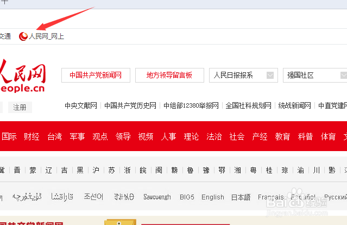The height and width of the screenshot is (225, 347).
Task: Select 理论 in red navigation bar
Action: coord(192,136)
